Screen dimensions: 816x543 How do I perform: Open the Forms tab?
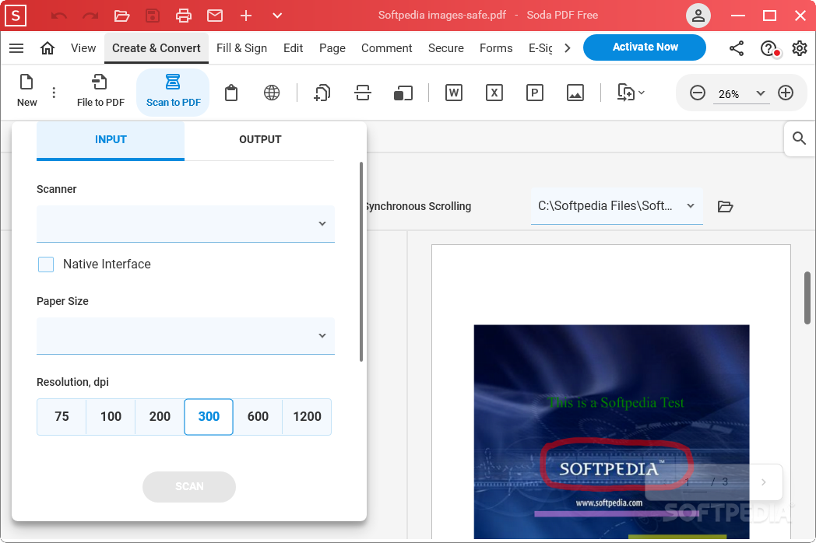[x=496, y=48]
